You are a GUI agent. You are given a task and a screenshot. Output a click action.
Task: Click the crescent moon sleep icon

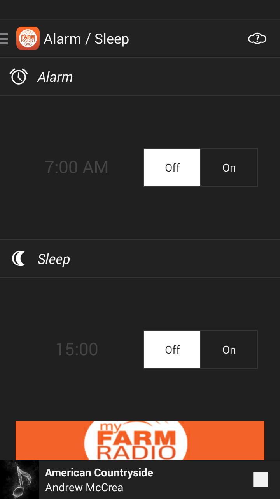[19, 258]
